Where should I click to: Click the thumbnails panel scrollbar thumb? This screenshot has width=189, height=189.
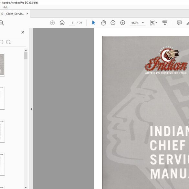pos(26,56)
